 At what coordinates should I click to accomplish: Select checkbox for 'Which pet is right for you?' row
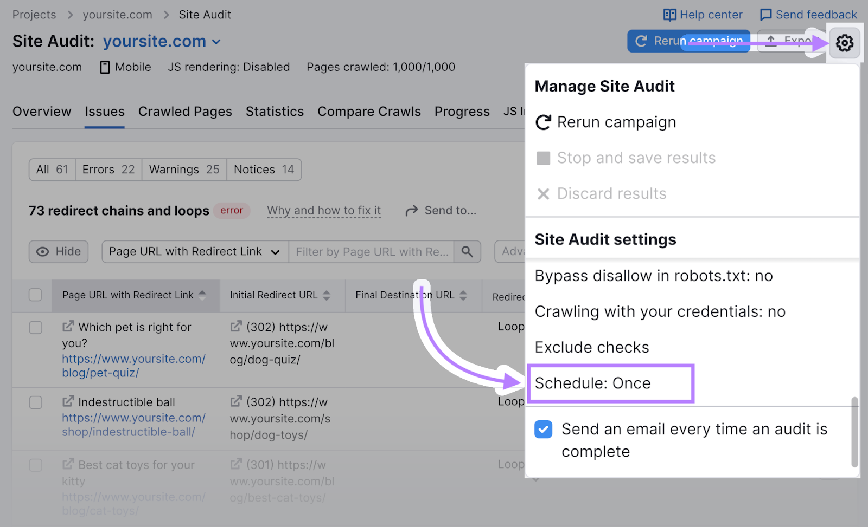[35, 328]
